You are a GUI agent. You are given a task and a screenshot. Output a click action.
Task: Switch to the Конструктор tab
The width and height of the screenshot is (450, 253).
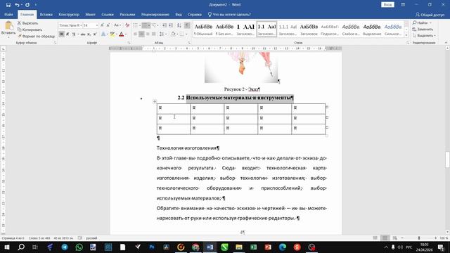tap(69, 14)
